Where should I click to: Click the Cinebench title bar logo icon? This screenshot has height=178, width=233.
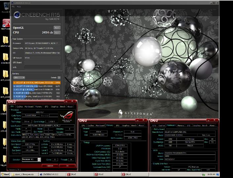(x=12, y=3)
